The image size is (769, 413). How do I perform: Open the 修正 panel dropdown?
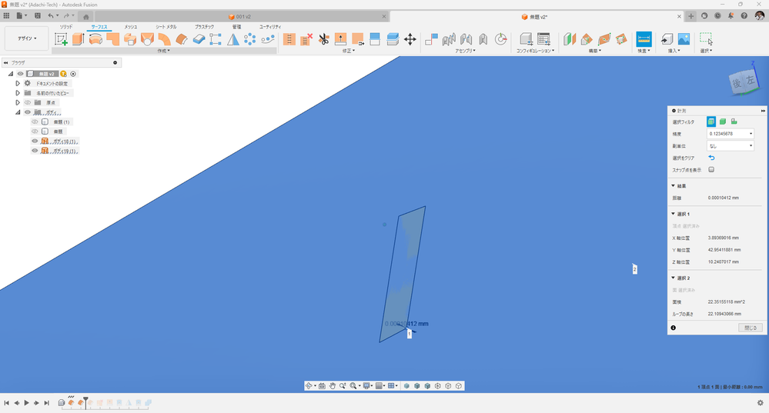[x=348, y=51]
